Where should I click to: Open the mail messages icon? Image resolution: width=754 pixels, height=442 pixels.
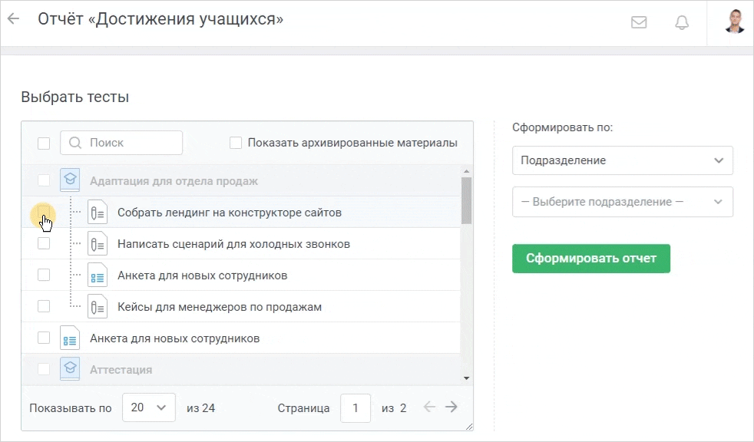[639, 22]
